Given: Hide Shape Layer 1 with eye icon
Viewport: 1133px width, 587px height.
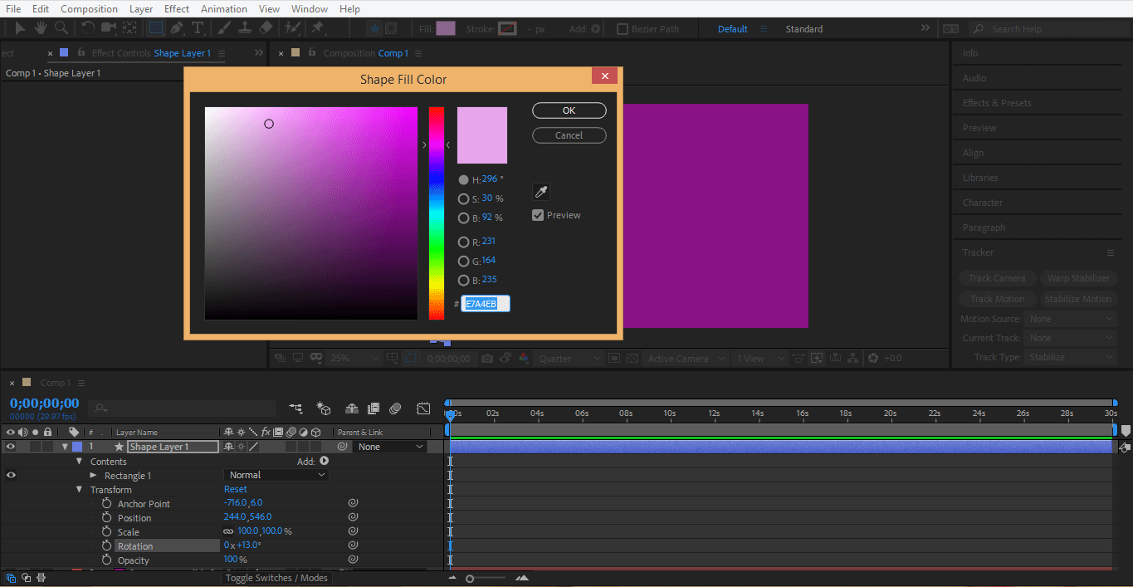Looking at the screenshot, I should coord(11,447).
